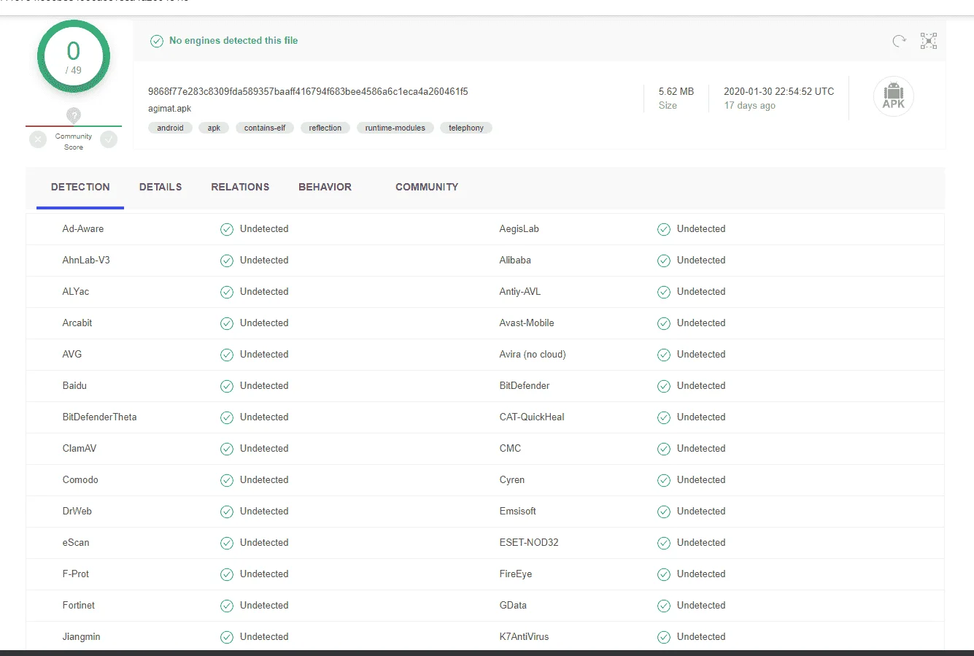
Task: Click FireEye undetected checkmark icon
Action: coord(664,574)
